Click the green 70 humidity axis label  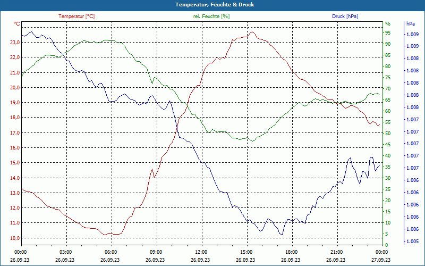(388, 89)
